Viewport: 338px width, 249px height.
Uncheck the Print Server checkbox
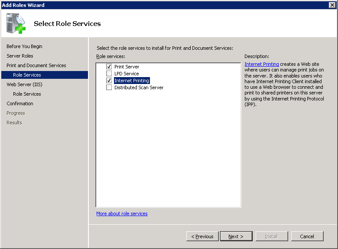click(x=109, y=67)
